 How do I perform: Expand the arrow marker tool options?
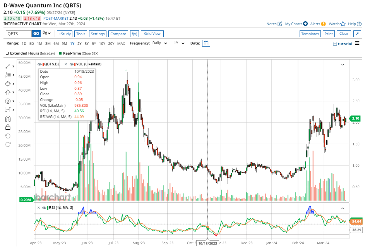tap(13, 92)
